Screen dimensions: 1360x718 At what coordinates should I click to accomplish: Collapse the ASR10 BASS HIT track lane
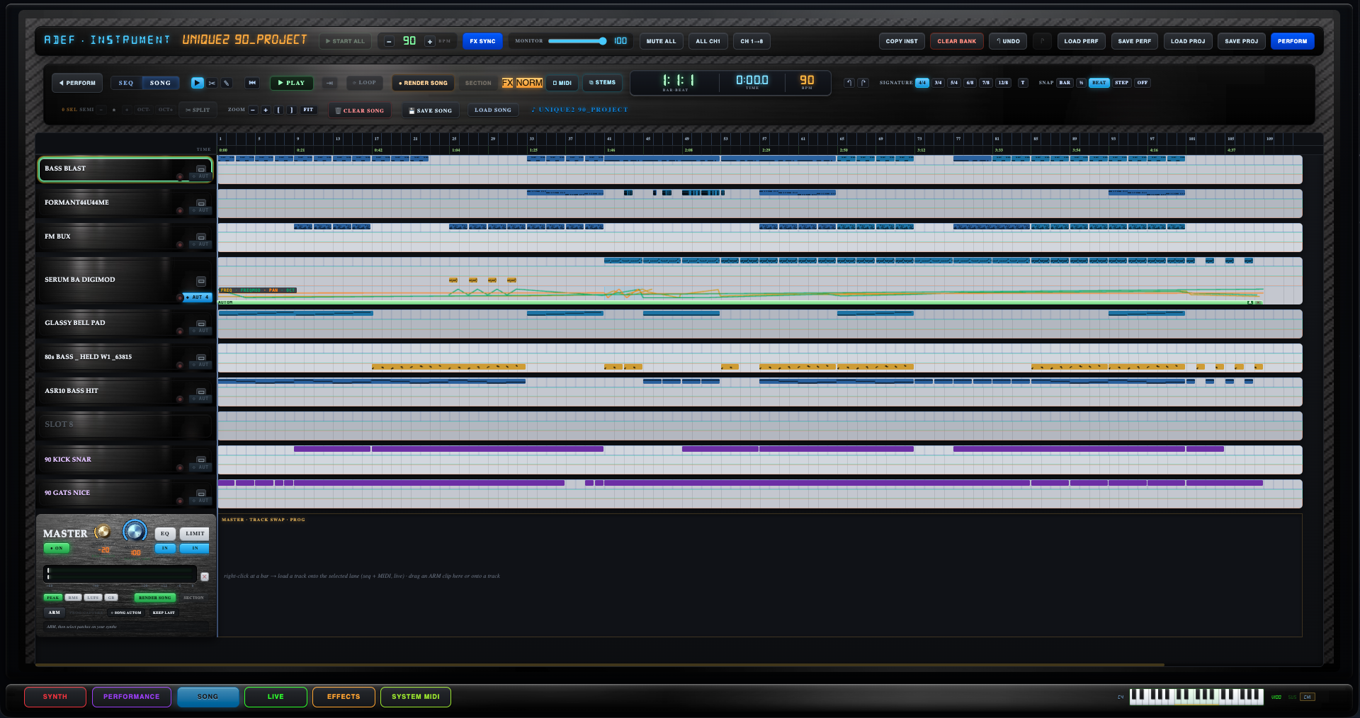(201, 392)
